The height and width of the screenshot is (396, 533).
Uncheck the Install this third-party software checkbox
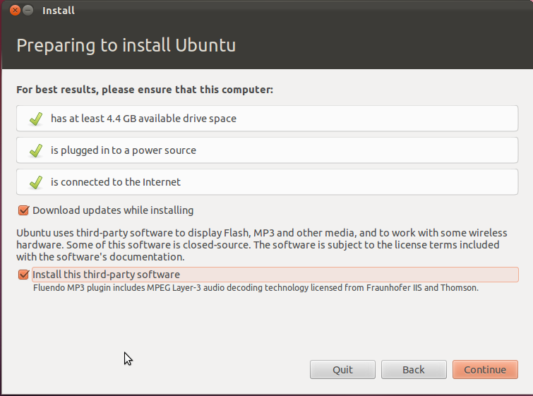(x=23, y=275)
